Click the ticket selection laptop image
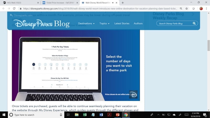Image resolution: width=210 pixels, height=118 pixels. [x=76, y=65]
